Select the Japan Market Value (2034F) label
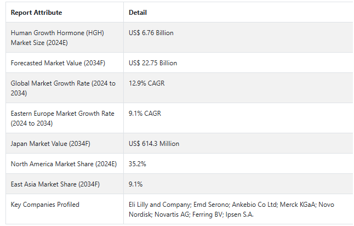Image resolution: width=354 pixels, height=226 pixels. tap(50, 144)
